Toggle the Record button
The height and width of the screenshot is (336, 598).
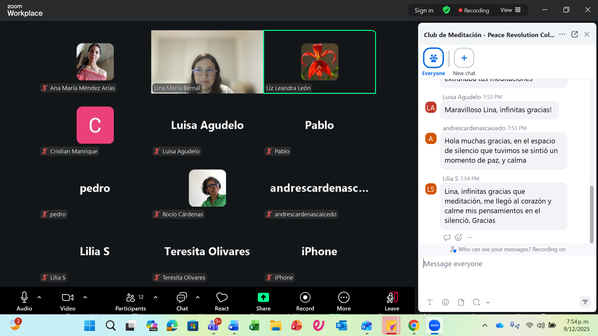[x=305, y=301]
